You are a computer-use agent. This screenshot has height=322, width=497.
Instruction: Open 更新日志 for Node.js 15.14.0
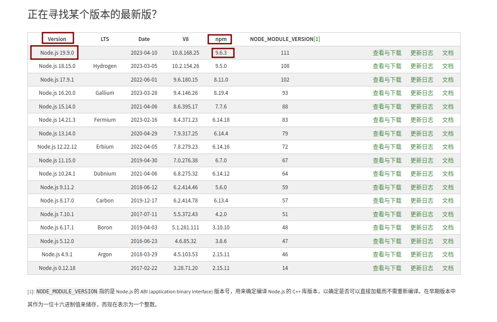pyautogui.click(x=421, y=107)
